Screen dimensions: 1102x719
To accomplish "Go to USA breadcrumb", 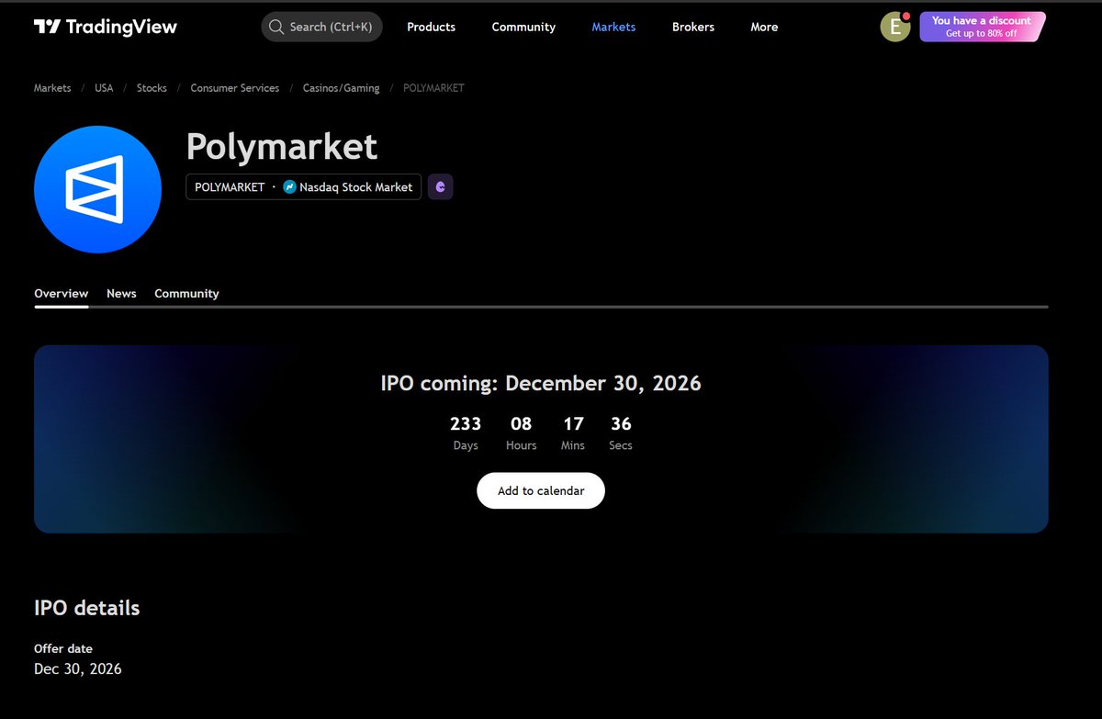I will point(104,88).
